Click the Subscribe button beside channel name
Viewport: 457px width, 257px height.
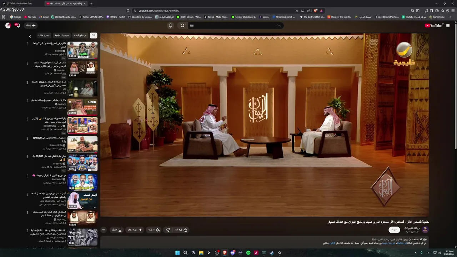click(x=394, y=230)
